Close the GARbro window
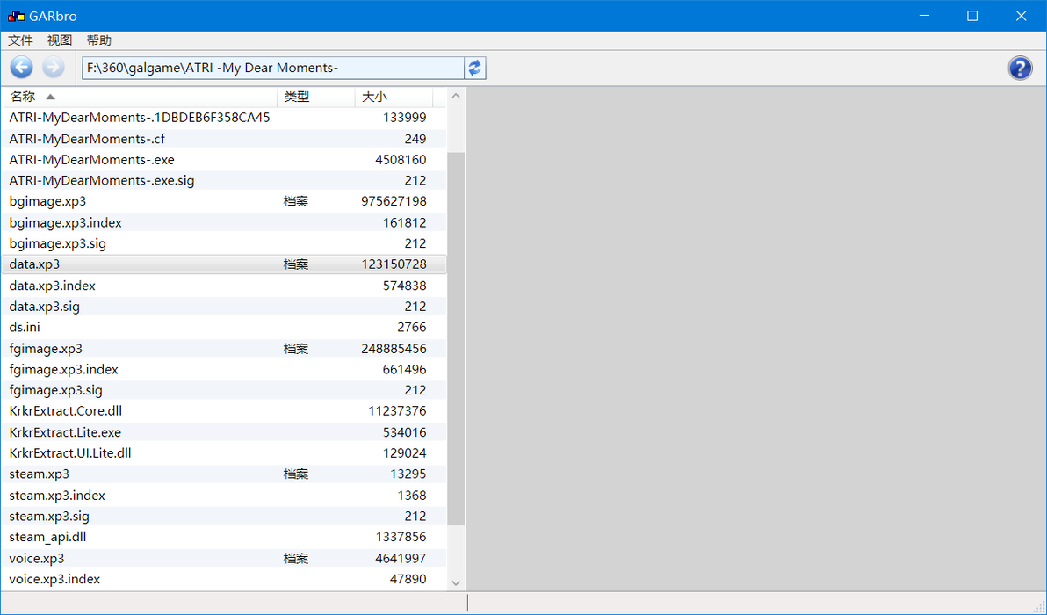1047x615 pixels. click(1021, 15)
